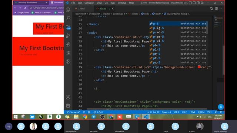
Task: Open the Search view in activity bar
Action: (68, 18)
